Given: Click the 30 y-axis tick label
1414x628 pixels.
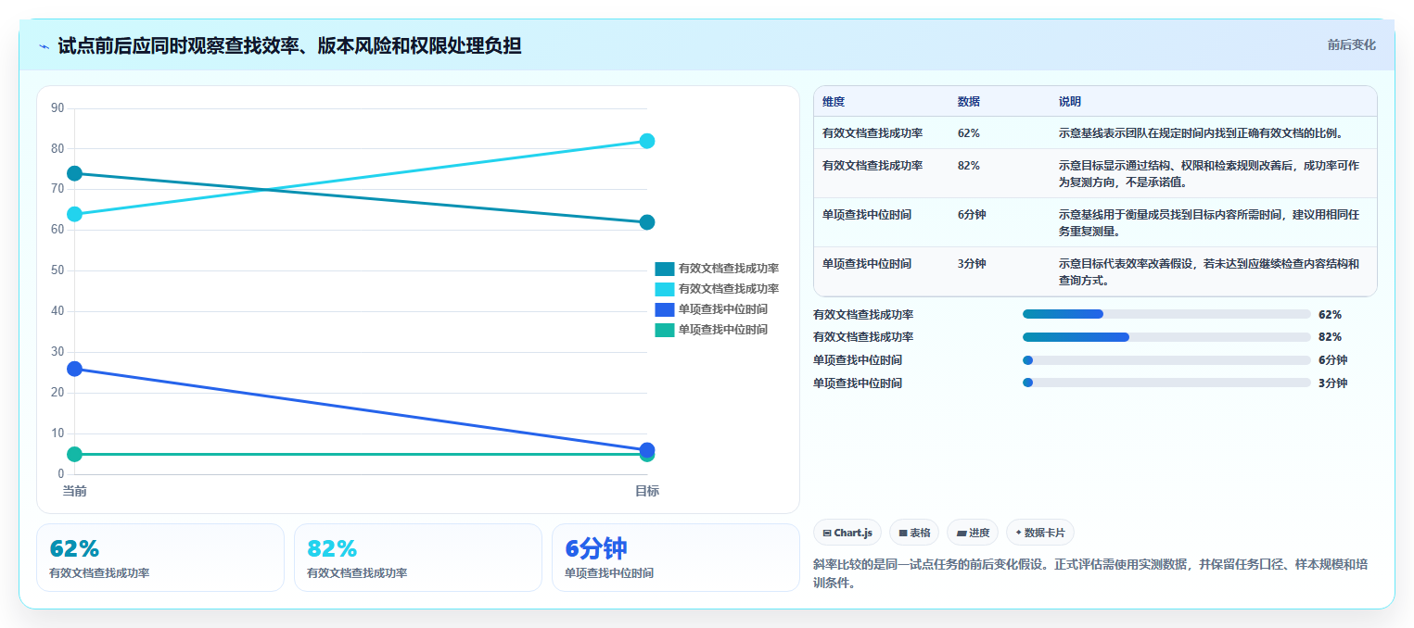Looking at the screenshot, I should [x=57, y=352].
